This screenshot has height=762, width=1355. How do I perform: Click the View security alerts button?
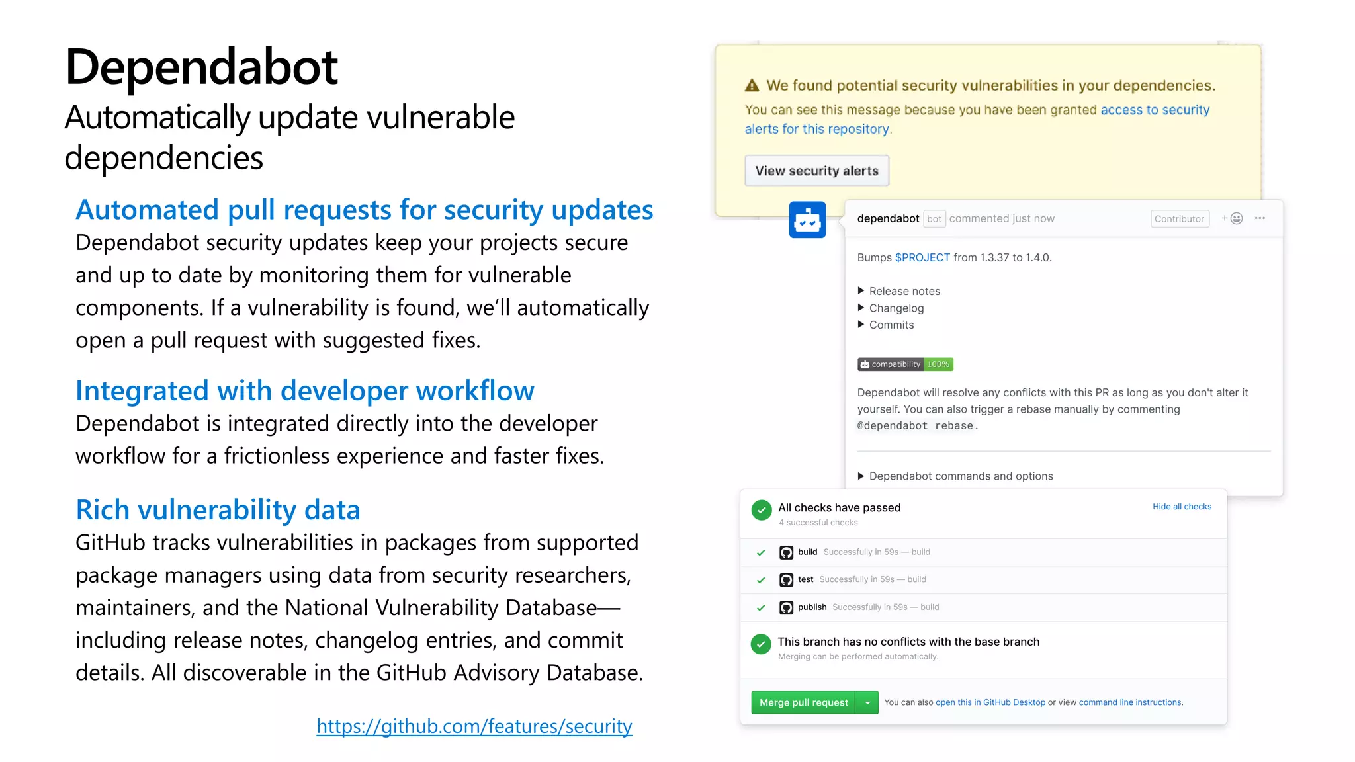pyautogui.click(x=816, y=171)
